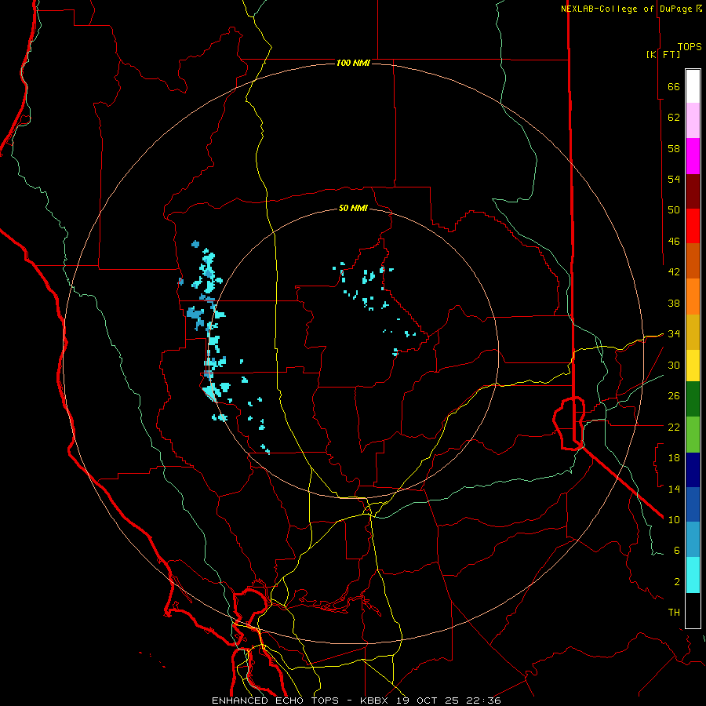Image resolution: width=706 pixels, height=706 pixels.
Task: Click the '54' legend value
Action: (x=674, y=179)
